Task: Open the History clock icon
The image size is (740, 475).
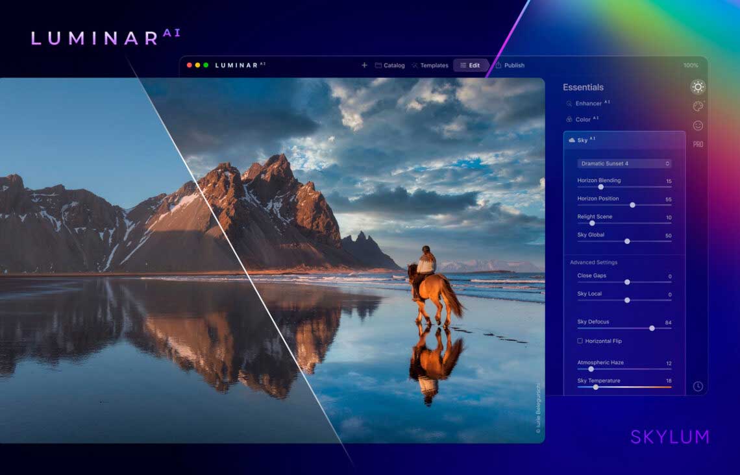Action: [x=698, y=386]
